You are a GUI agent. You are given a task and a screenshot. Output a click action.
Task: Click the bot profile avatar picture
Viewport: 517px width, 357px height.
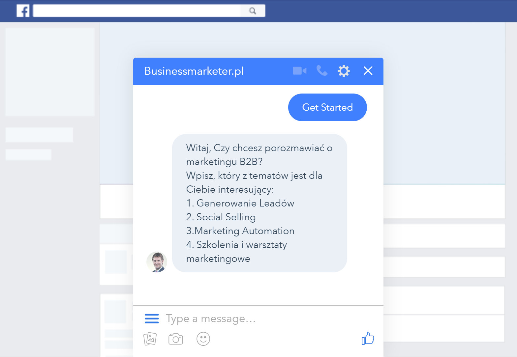coord(157,262)
